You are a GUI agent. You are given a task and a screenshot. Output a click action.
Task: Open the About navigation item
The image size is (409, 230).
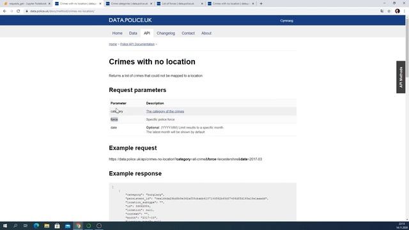tap(206, 33)
